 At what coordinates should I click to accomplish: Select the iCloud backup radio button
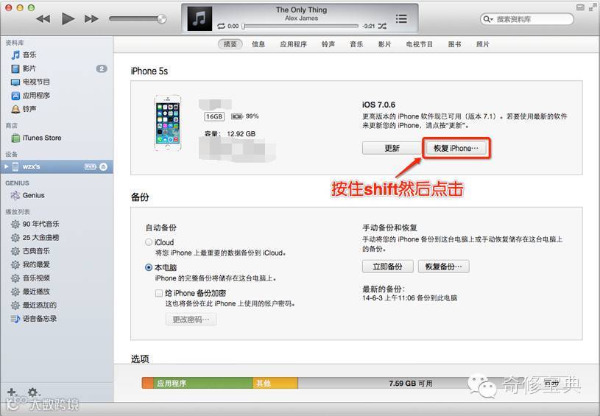pyautogui.click(x=149, y=242)
